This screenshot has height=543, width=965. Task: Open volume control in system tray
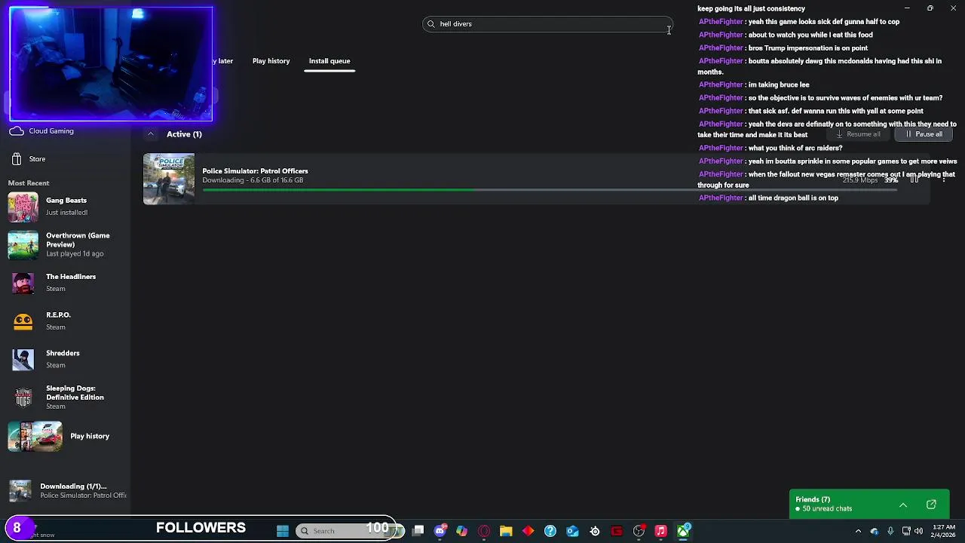[x=918, y=531]
